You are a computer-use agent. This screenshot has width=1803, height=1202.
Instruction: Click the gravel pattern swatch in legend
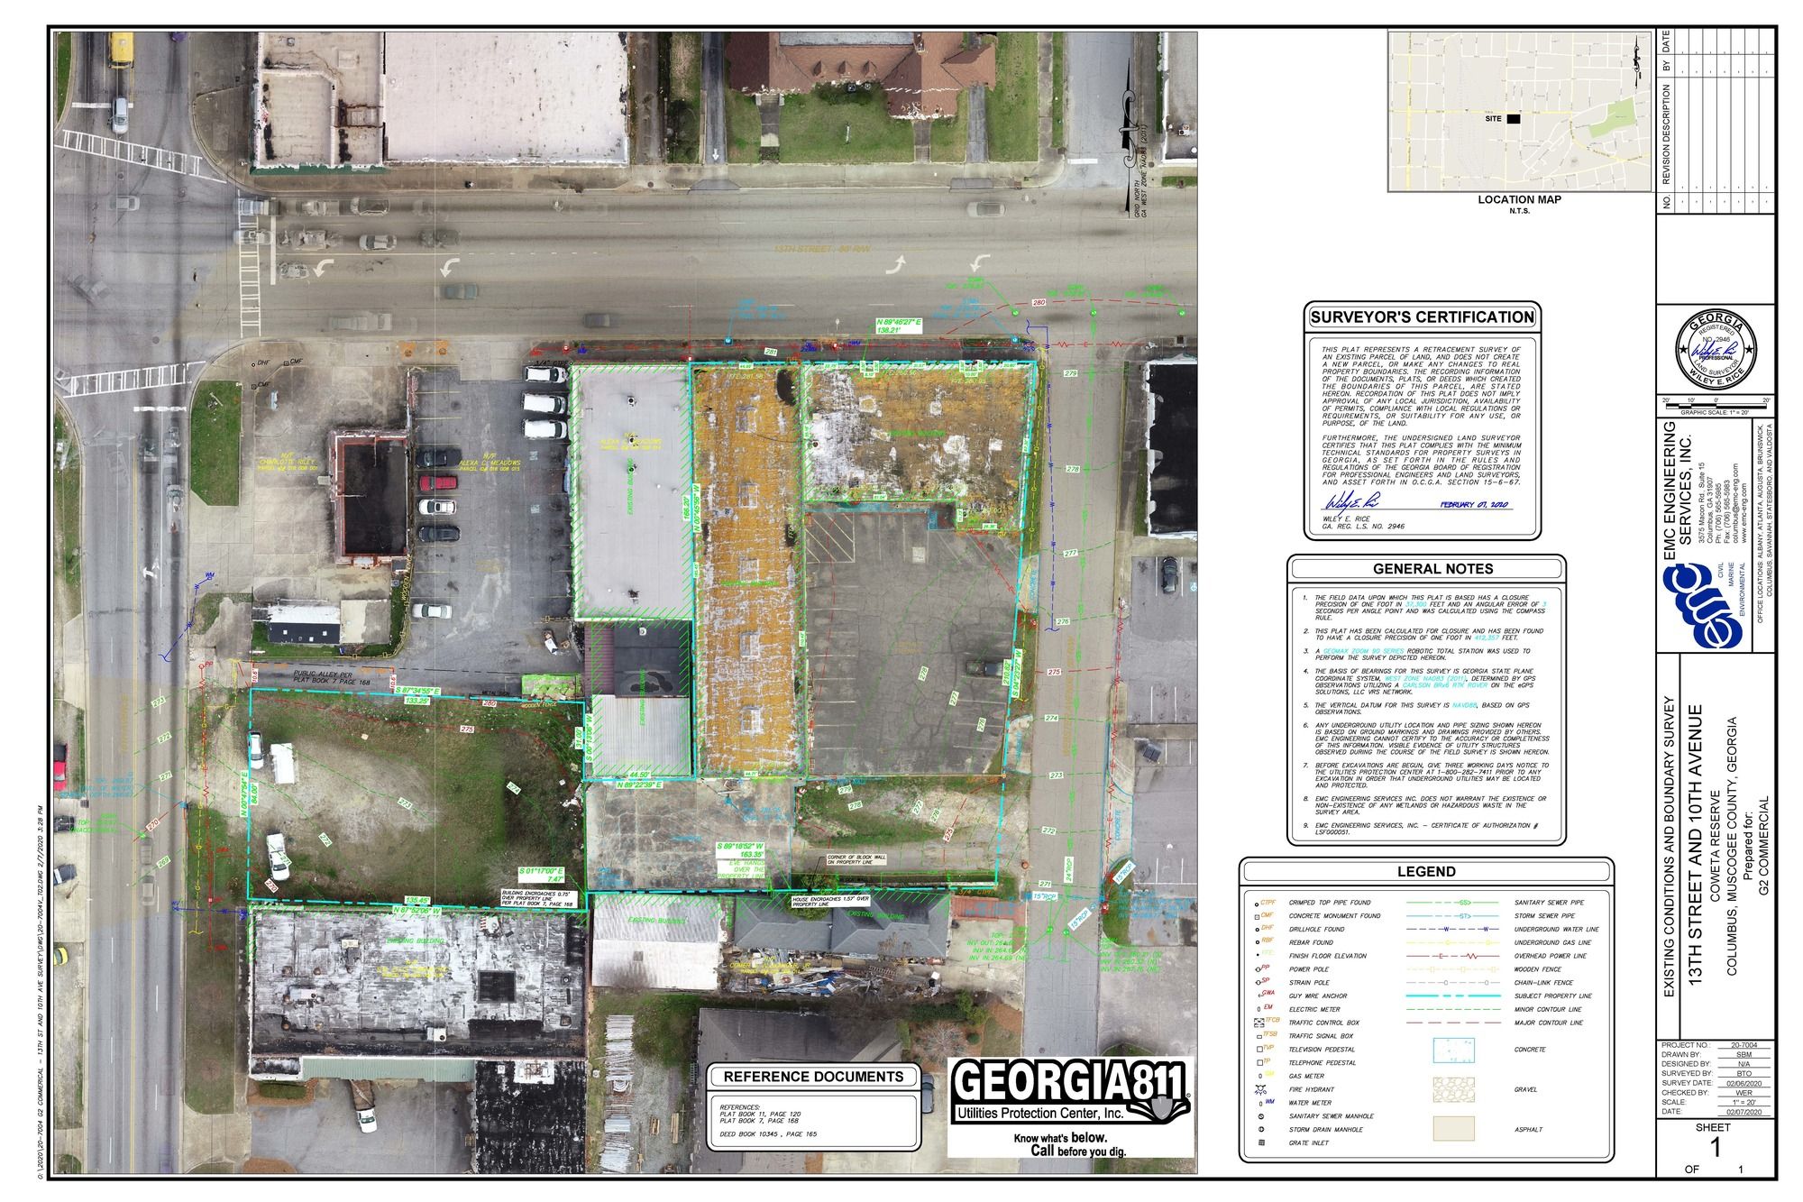pos(1453,1088)
